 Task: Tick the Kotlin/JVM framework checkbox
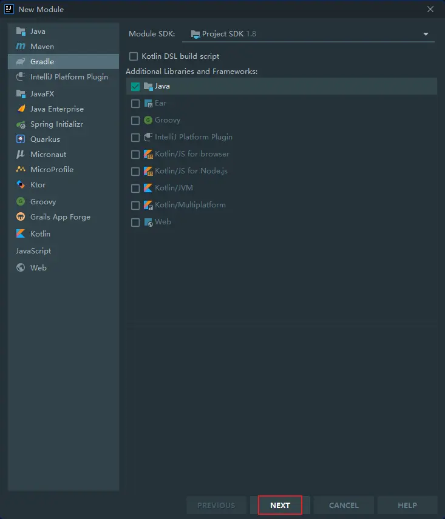click(x=135, y=189)
